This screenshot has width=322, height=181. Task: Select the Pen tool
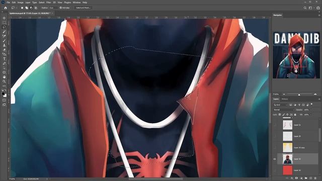pos(4,63)
